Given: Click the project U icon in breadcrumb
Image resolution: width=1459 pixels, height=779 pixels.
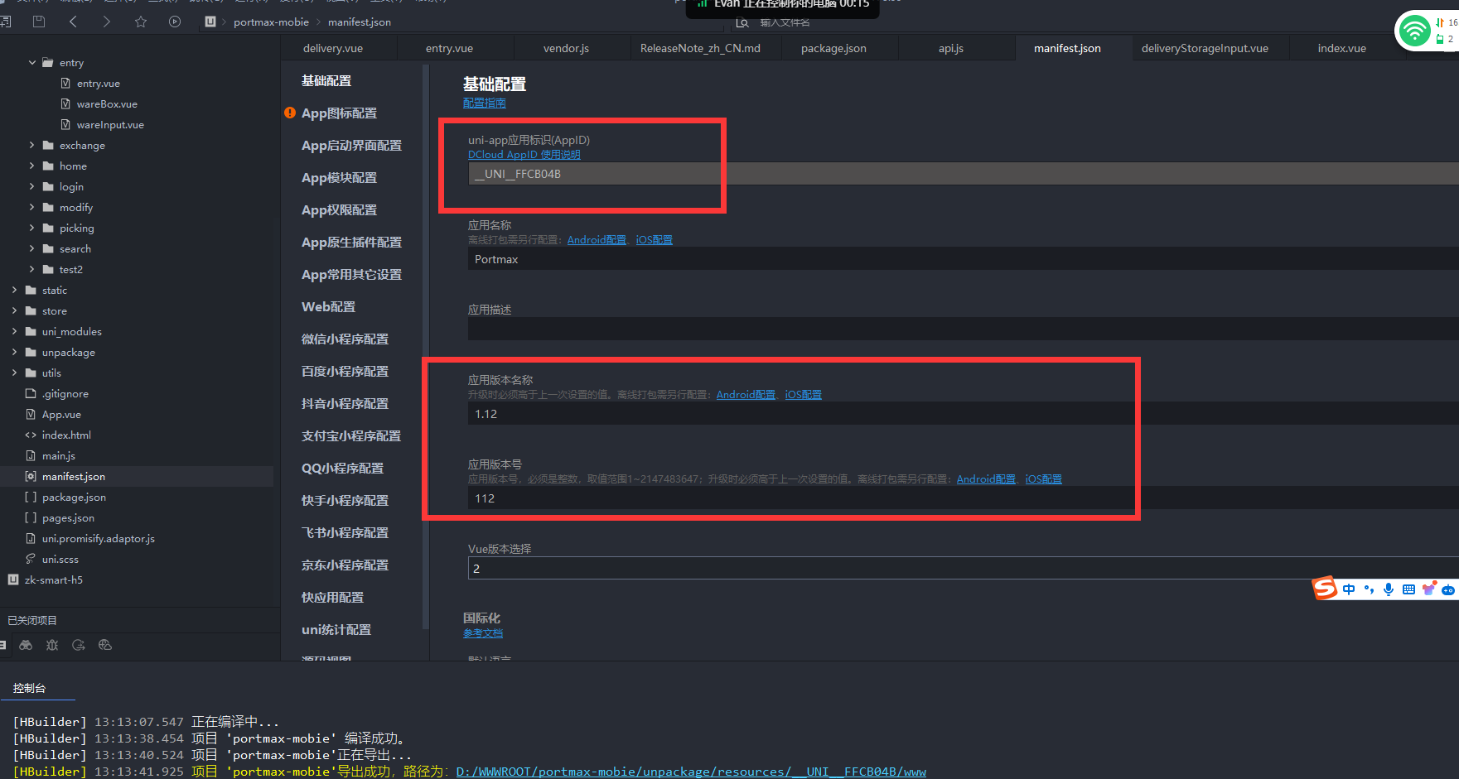Looking at the screenshot, I should tap(210, 22).
